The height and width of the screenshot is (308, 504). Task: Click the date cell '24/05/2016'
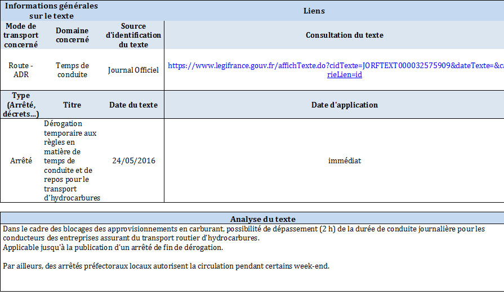[133, 160]
